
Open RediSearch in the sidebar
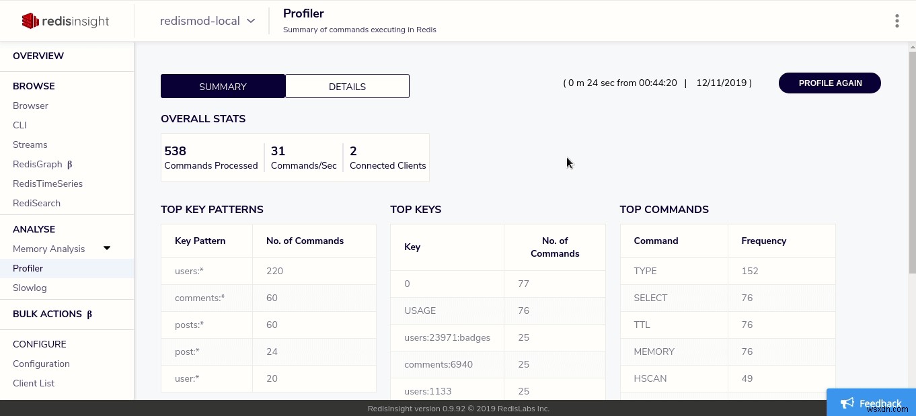[36, 203]
